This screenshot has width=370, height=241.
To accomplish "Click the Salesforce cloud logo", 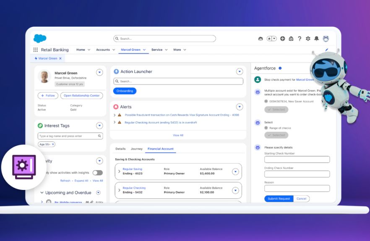I will (x=40, y=38).
